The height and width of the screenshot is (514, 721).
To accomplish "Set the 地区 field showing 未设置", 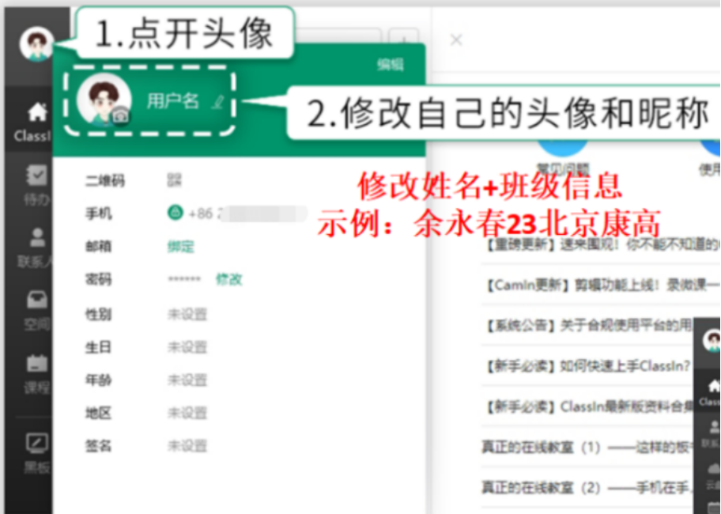I will (x=187, y=413).
